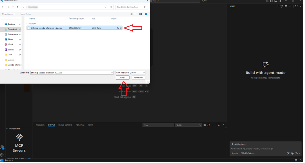Open the Manage gear icon in activity bar
The image size is (305, 163).
[x=2, y=155]
